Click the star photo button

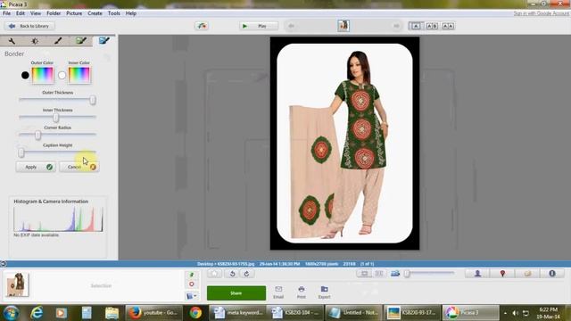214,274
